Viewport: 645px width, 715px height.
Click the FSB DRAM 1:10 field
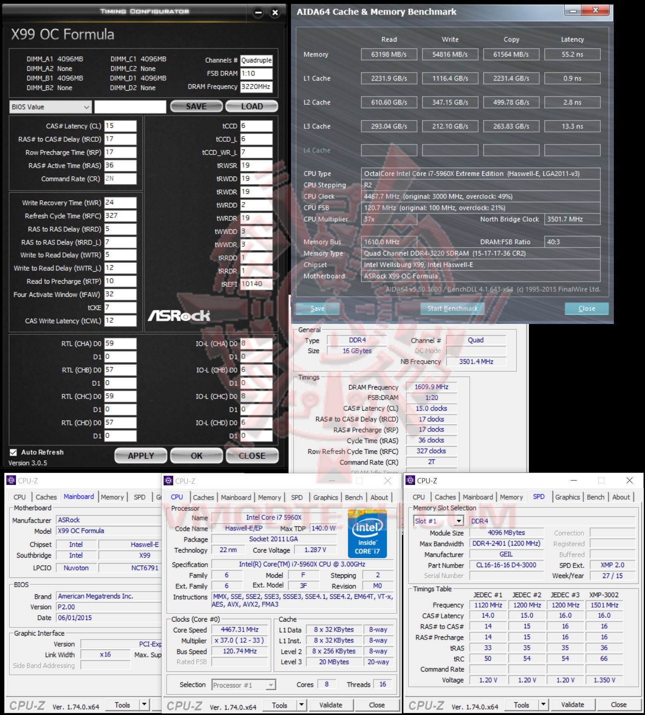tap(257, 73)
